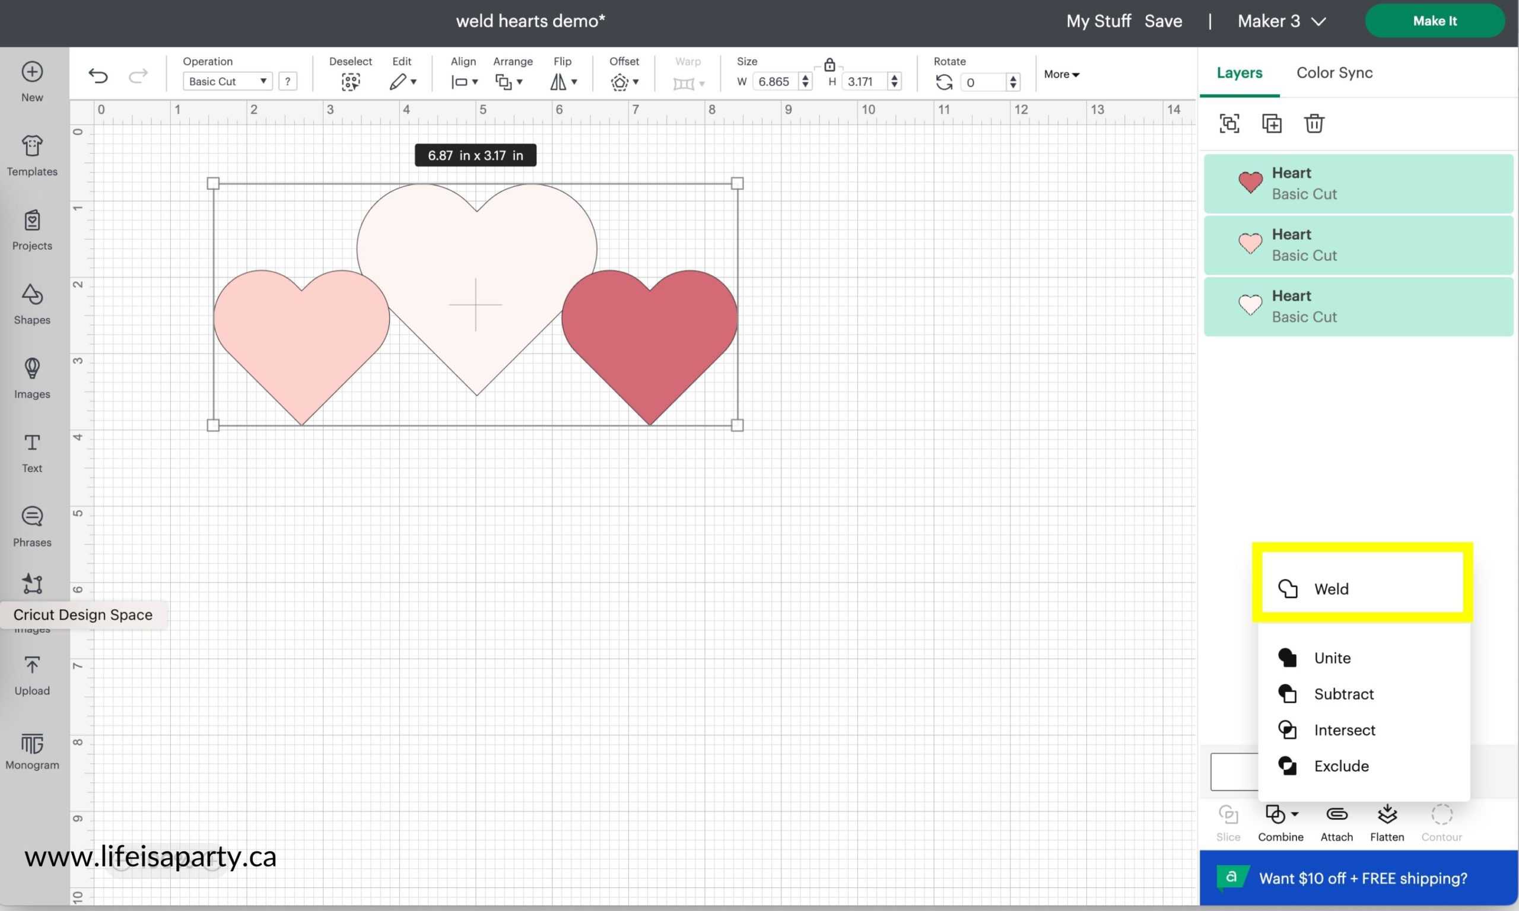Viewport: 1519px width, 911px height.
Task: Select Unite from the Combine menu
Action: [1362, 658]
